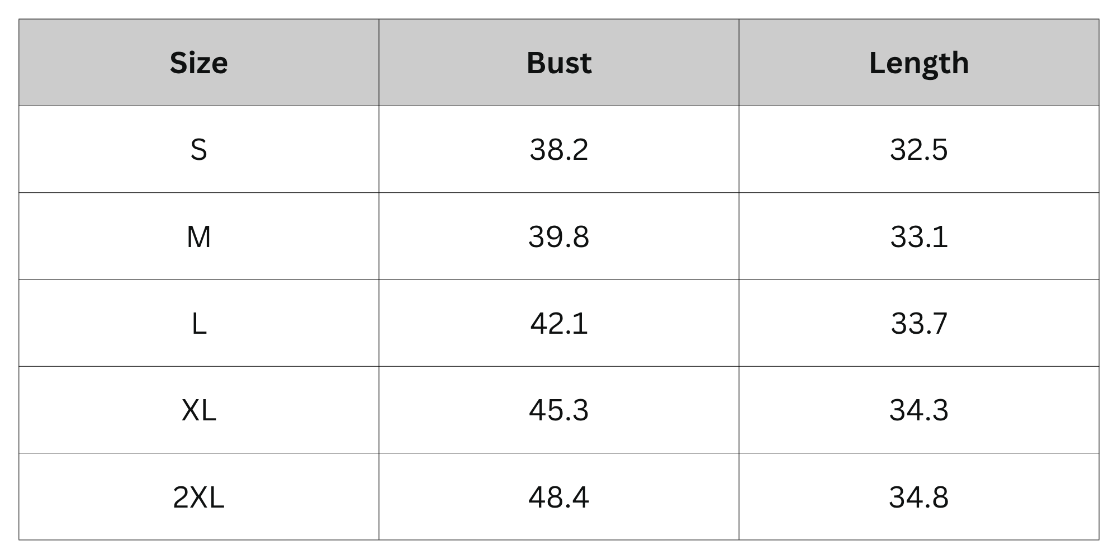Select the Length header text
The width and height of the screenshot is (1118, 559).
[x=919, y=64]
